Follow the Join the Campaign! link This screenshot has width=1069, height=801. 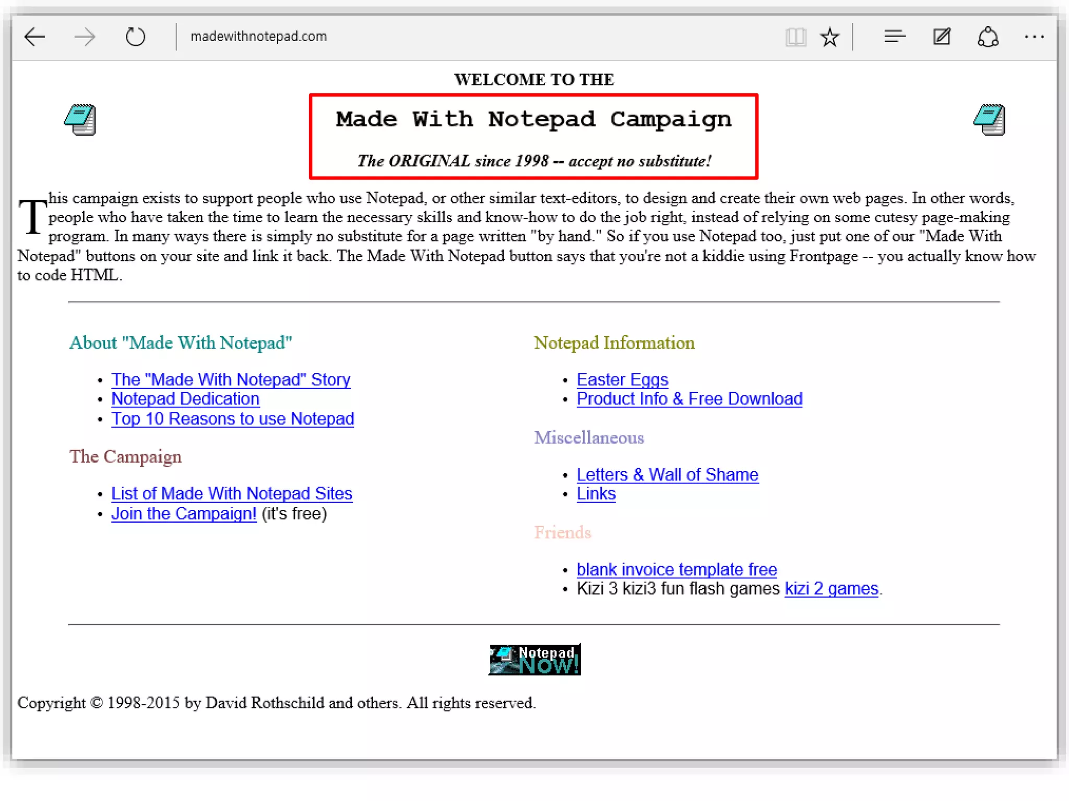[x=184, y=514]
